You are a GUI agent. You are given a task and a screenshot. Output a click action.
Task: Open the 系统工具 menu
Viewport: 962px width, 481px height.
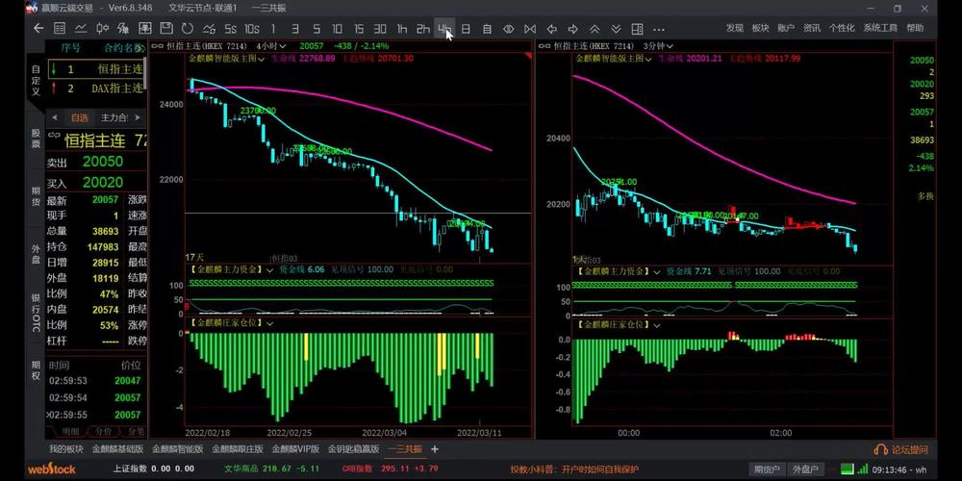tap(880, 29)
